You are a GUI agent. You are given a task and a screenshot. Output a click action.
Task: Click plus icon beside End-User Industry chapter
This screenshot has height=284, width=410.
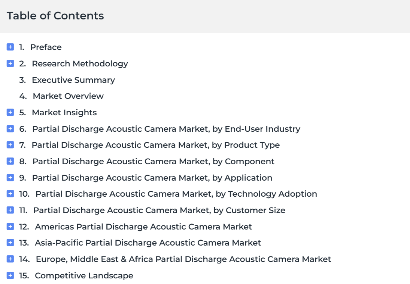pyautogui.click(x=10, y=129)
